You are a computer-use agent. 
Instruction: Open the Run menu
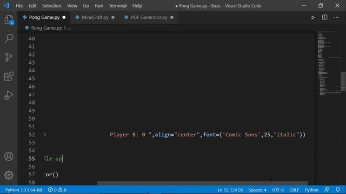99,6
